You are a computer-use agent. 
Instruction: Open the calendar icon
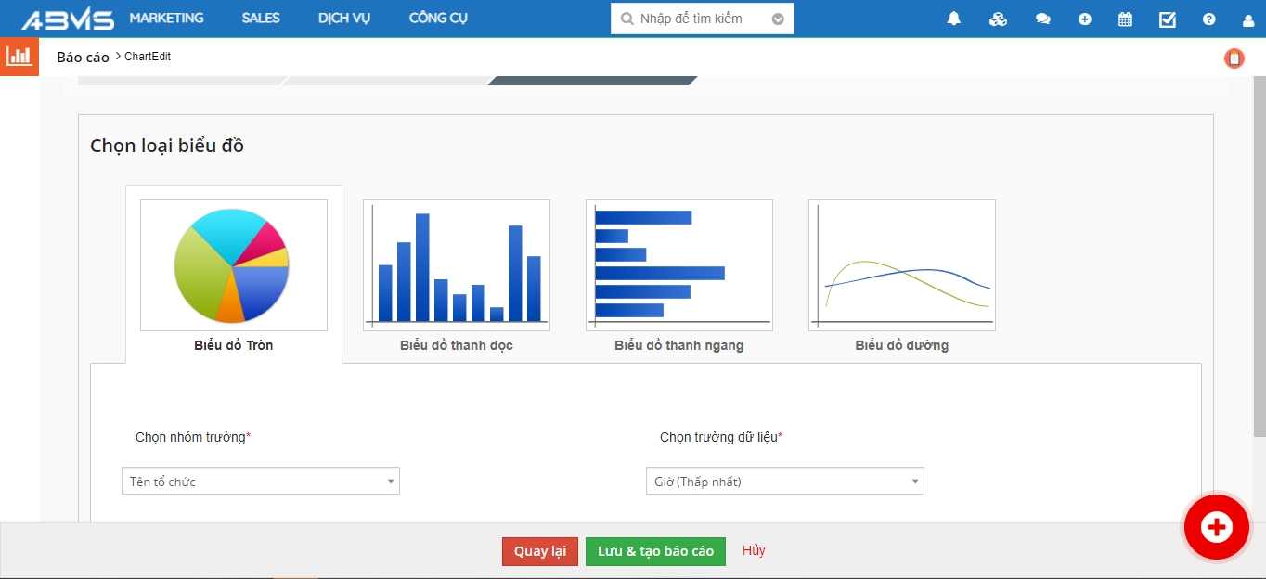(x=1125, y=19)
